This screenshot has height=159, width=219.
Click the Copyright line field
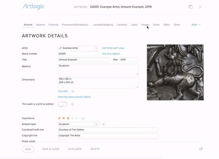[x=108, y=136]
